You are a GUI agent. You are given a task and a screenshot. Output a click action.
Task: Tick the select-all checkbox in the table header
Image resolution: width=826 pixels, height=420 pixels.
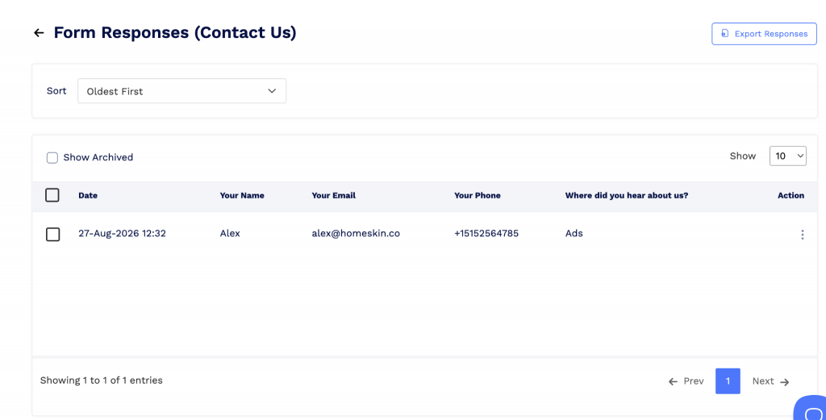coord(52,195)
